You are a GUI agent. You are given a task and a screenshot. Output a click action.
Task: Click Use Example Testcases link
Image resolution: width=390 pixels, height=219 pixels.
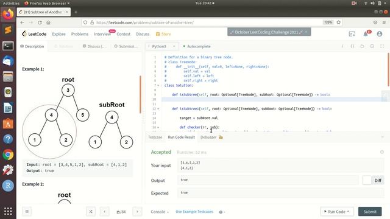click(x=194, y=212)
